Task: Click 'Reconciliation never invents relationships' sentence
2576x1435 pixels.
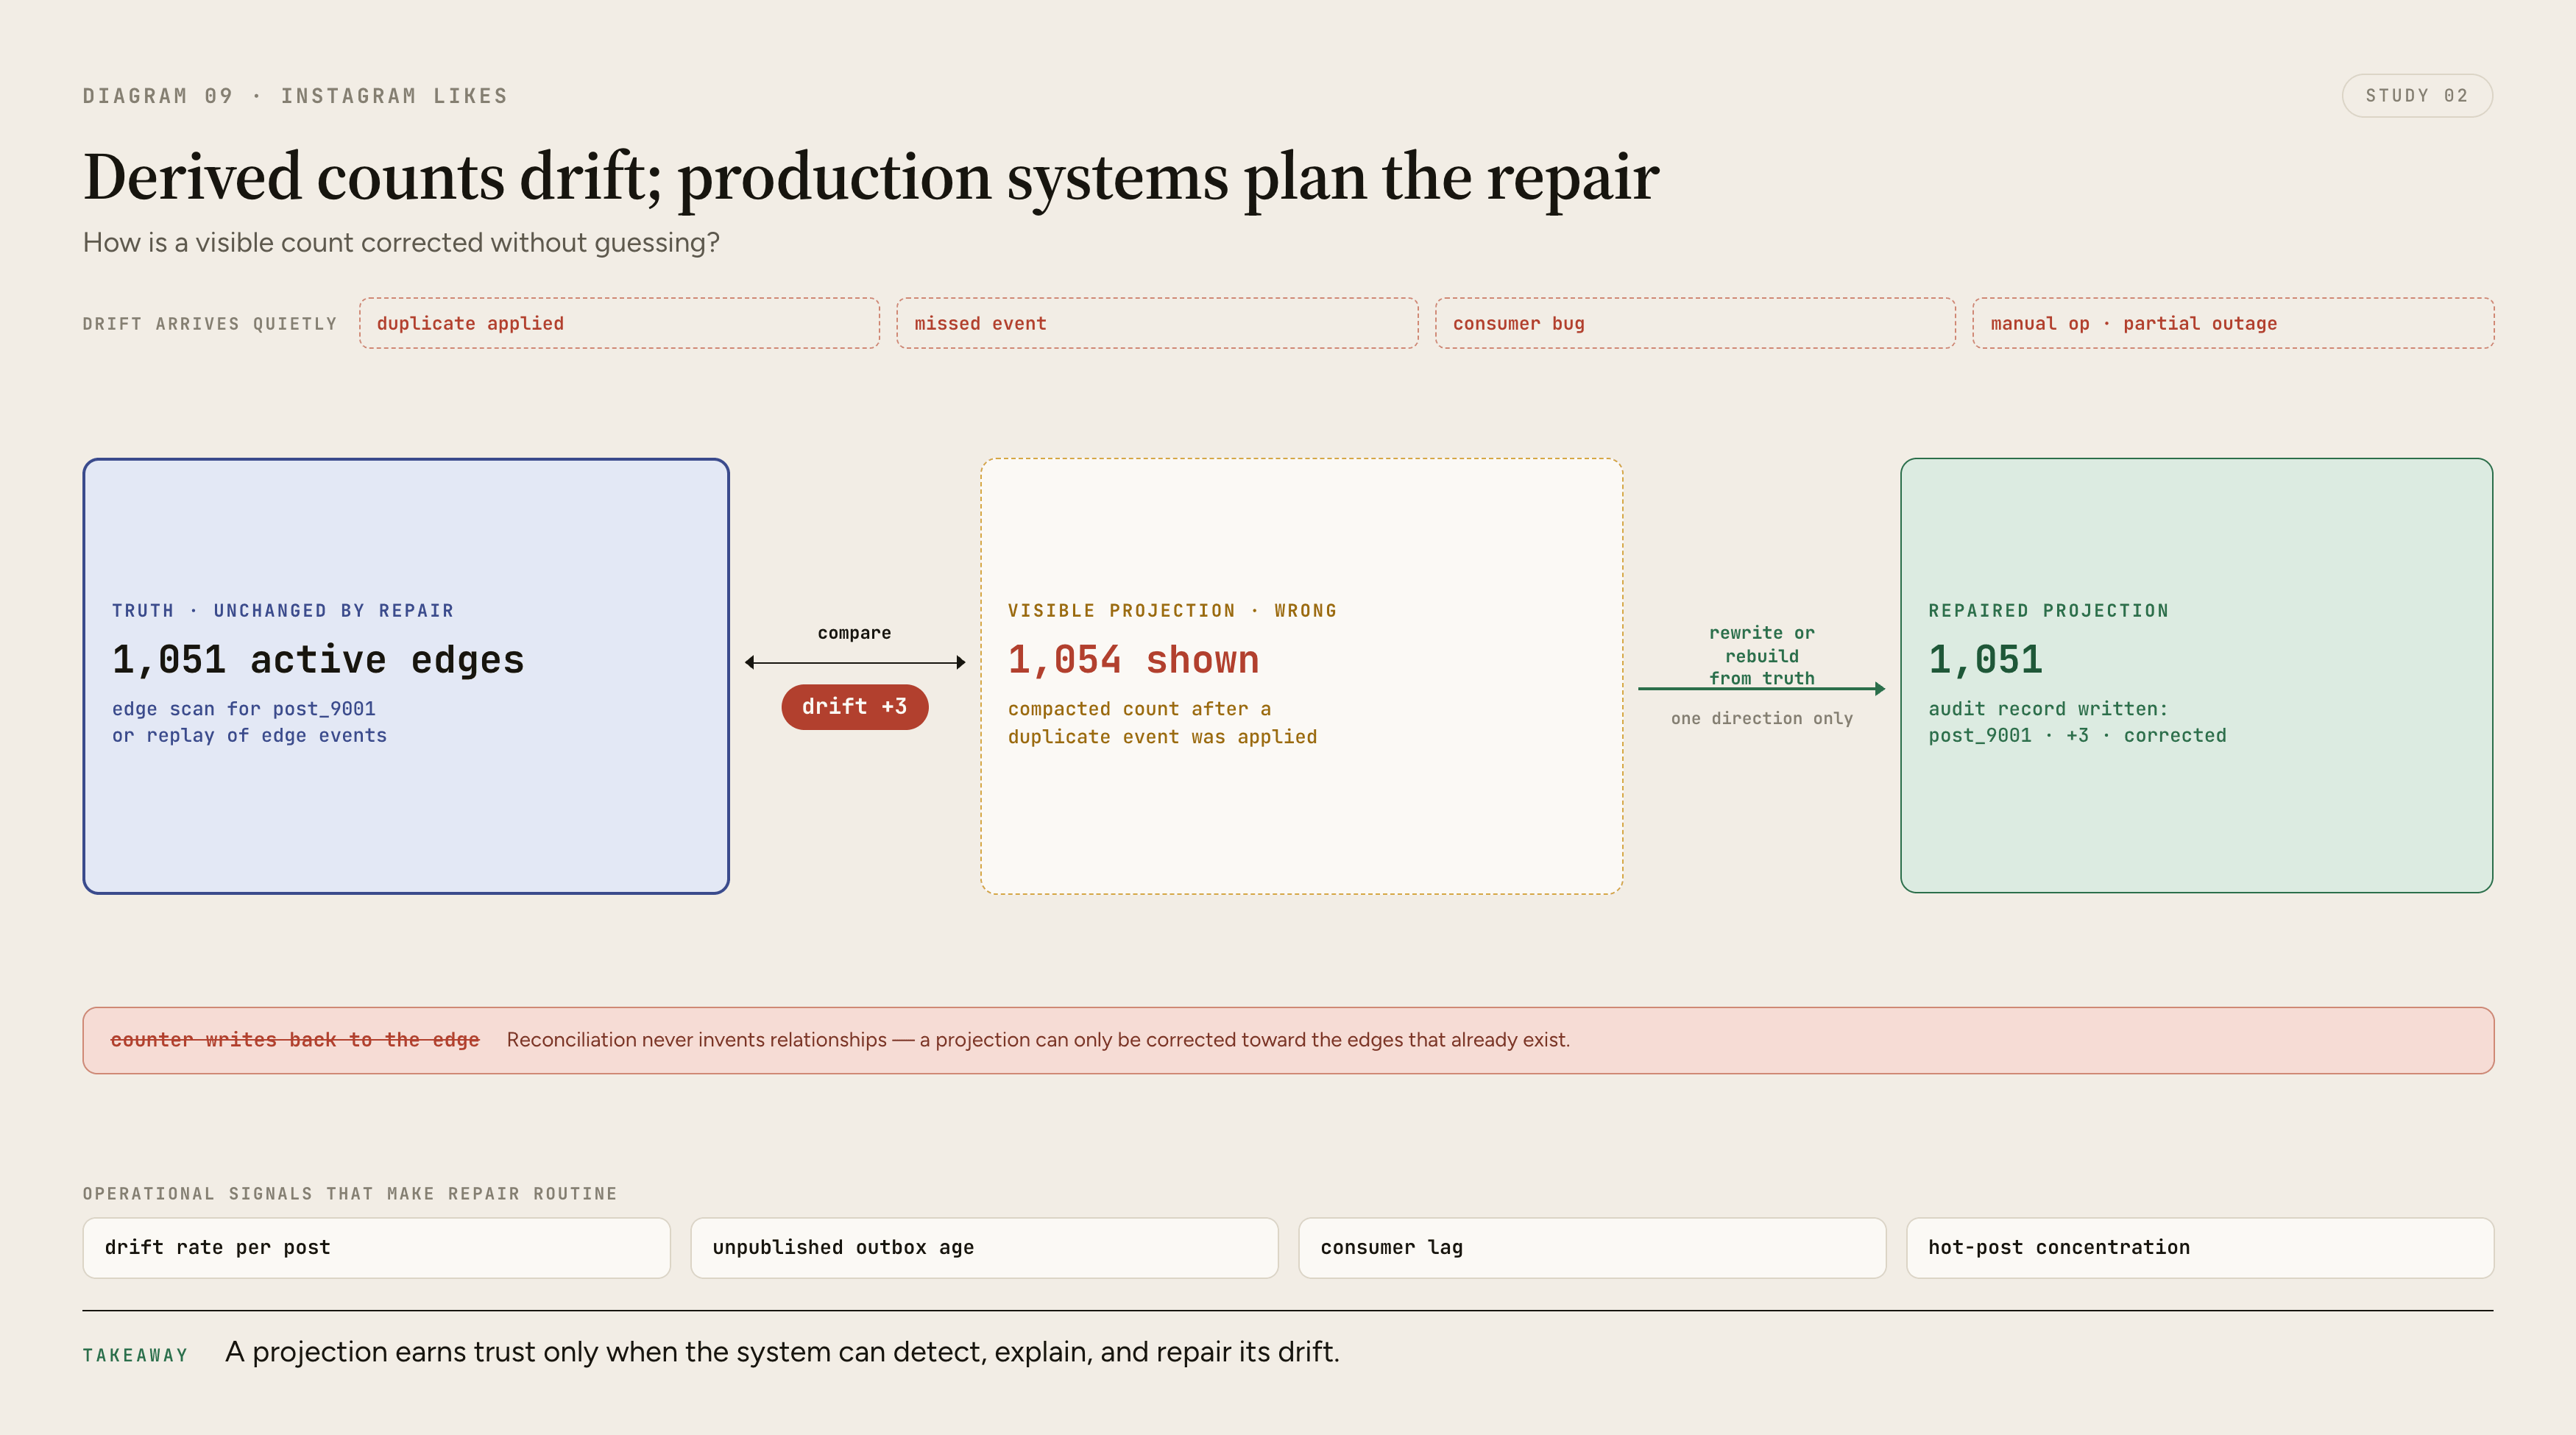Action: 1038,1040
